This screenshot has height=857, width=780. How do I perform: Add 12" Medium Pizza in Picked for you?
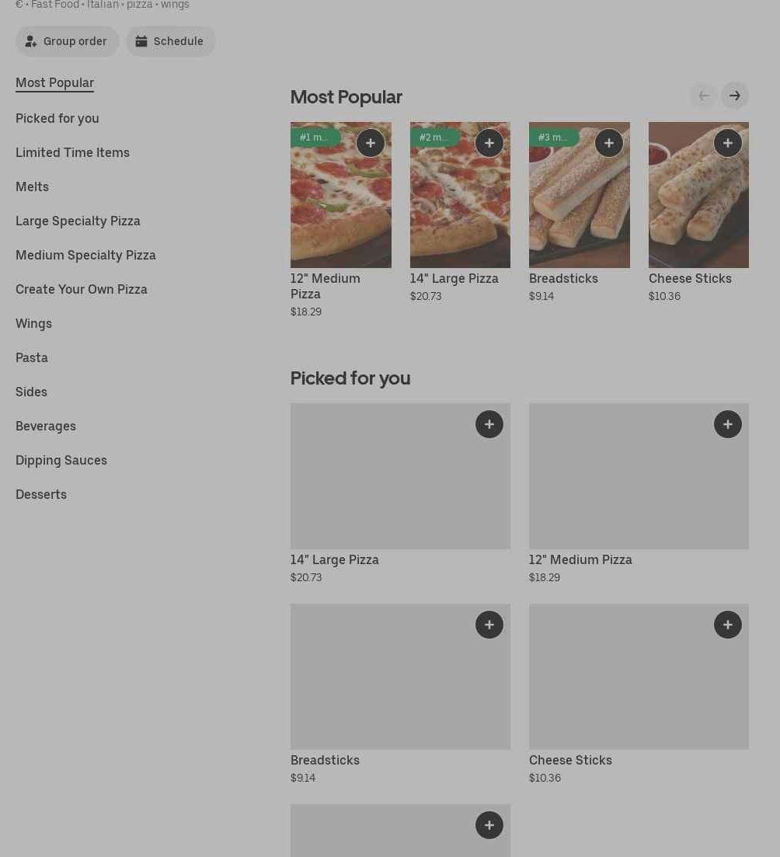[727, 424]
